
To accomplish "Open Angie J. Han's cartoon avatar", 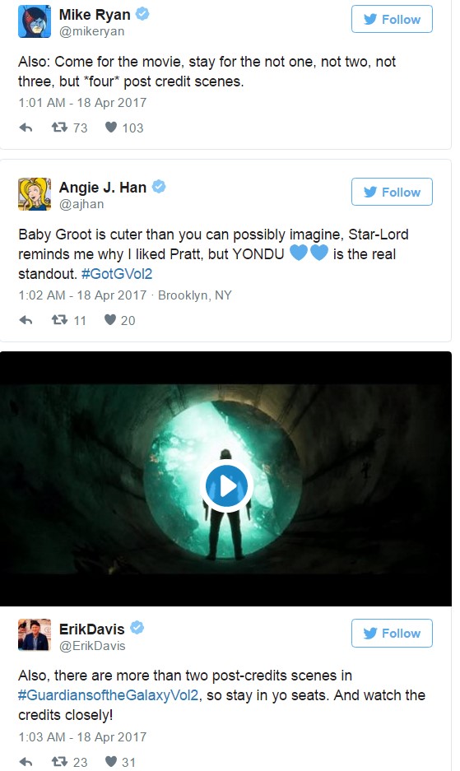I will 35,194.
